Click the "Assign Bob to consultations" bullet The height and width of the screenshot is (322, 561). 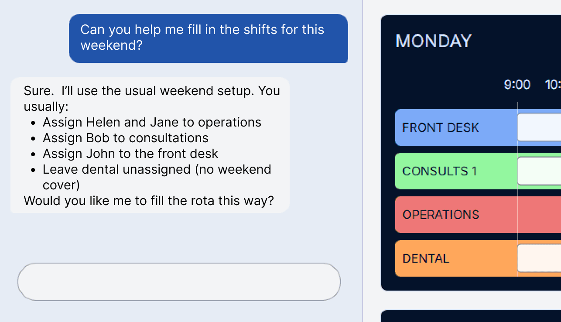(125, 138)
